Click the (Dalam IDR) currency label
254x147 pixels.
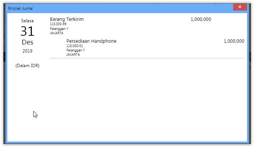pyautogui.click(x=27, y=66)
